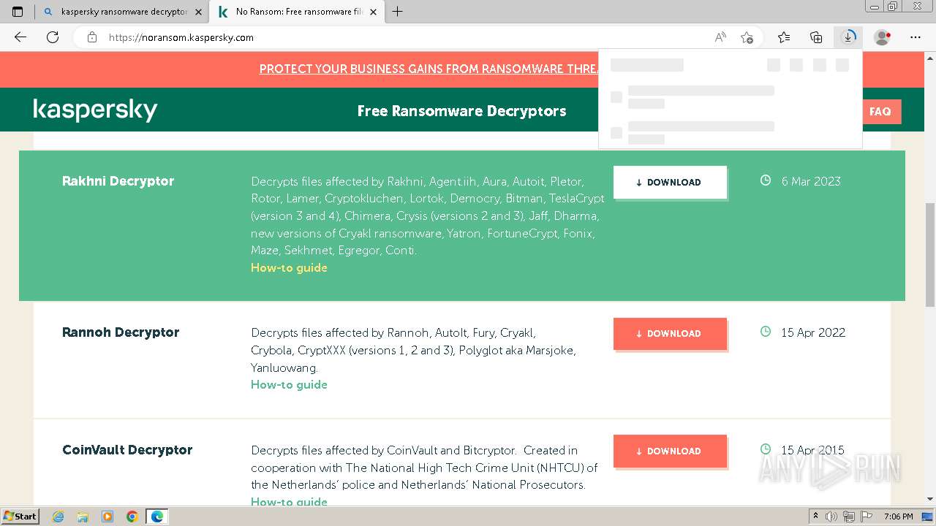Click the Rannoh Decryptor description text
This screenshot has width=936, height=526.
[x=413, y=350]
